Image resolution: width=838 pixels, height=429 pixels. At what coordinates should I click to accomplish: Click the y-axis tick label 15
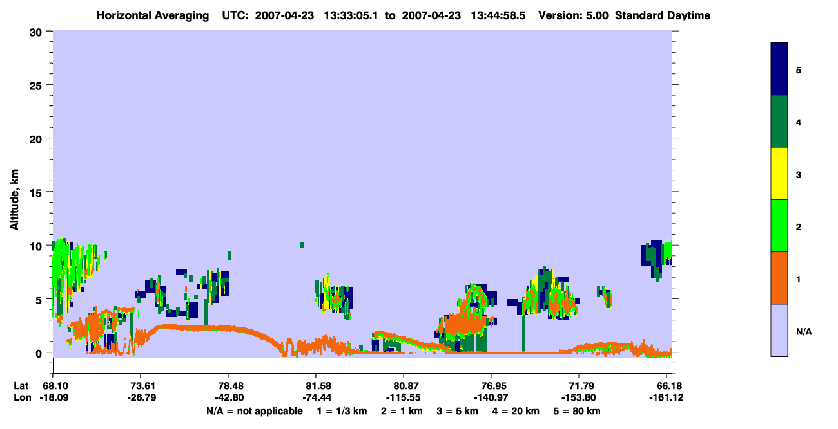(37, 192)
